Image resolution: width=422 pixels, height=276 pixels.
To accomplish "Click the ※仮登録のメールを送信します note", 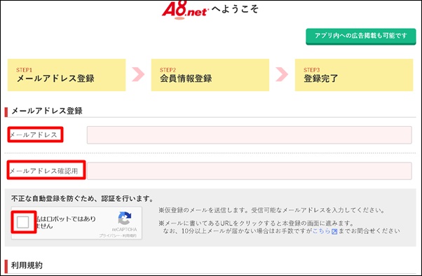I will (x=271, y=210).
